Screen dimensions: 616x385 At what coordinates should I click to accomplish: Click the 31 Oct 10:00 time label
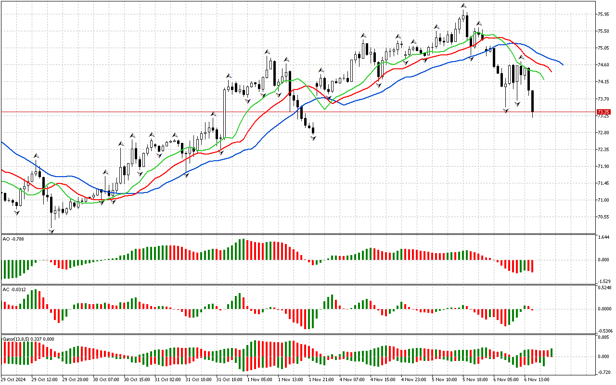tap(199, 379)
